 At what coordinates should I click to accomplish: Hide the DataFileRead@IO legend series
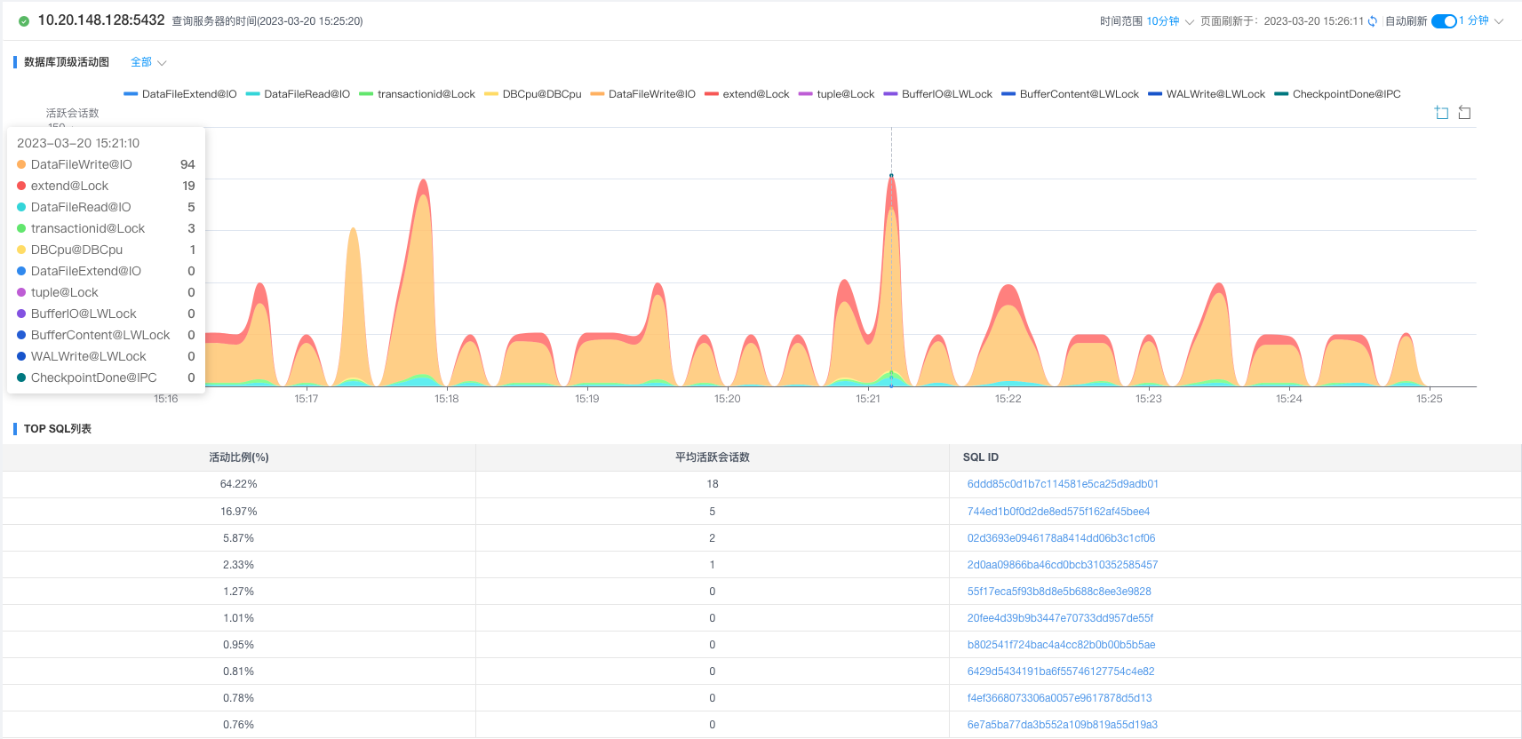[x=298, y=94]
